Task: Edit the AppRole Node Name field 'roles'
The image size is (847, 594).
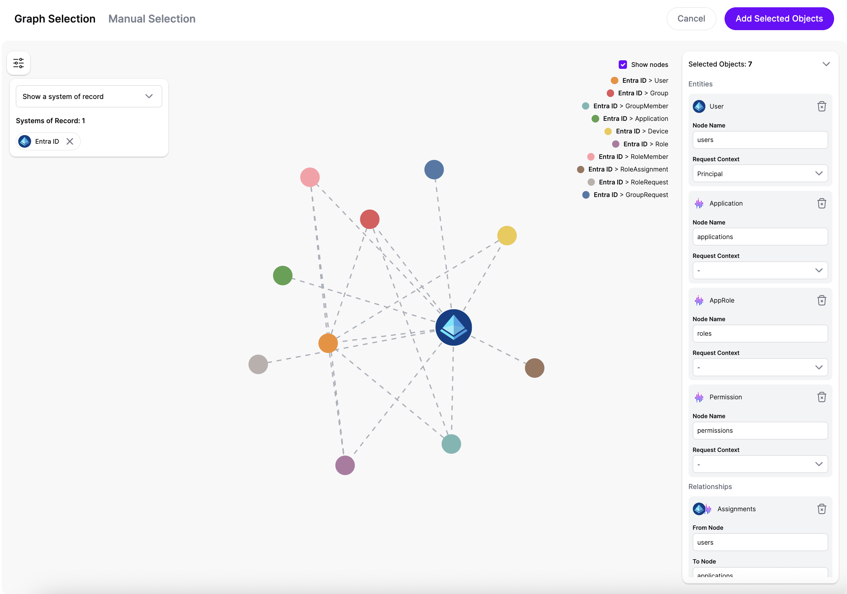Action: tap(760, 334)
